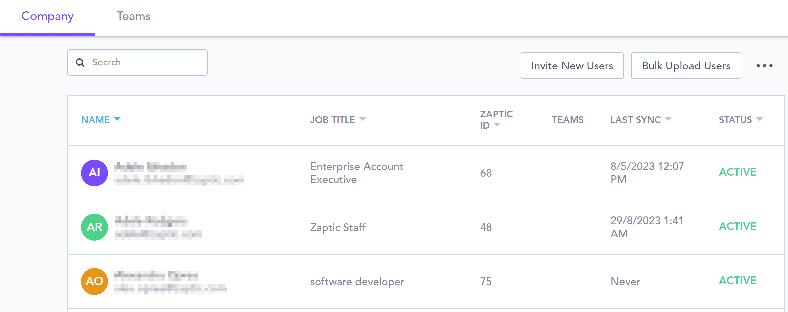Image resolution: width=788 pixels, height=312 pixels.
Task: Sort by Zaptic ID column arrow
Action: click(x=497, y=125)
